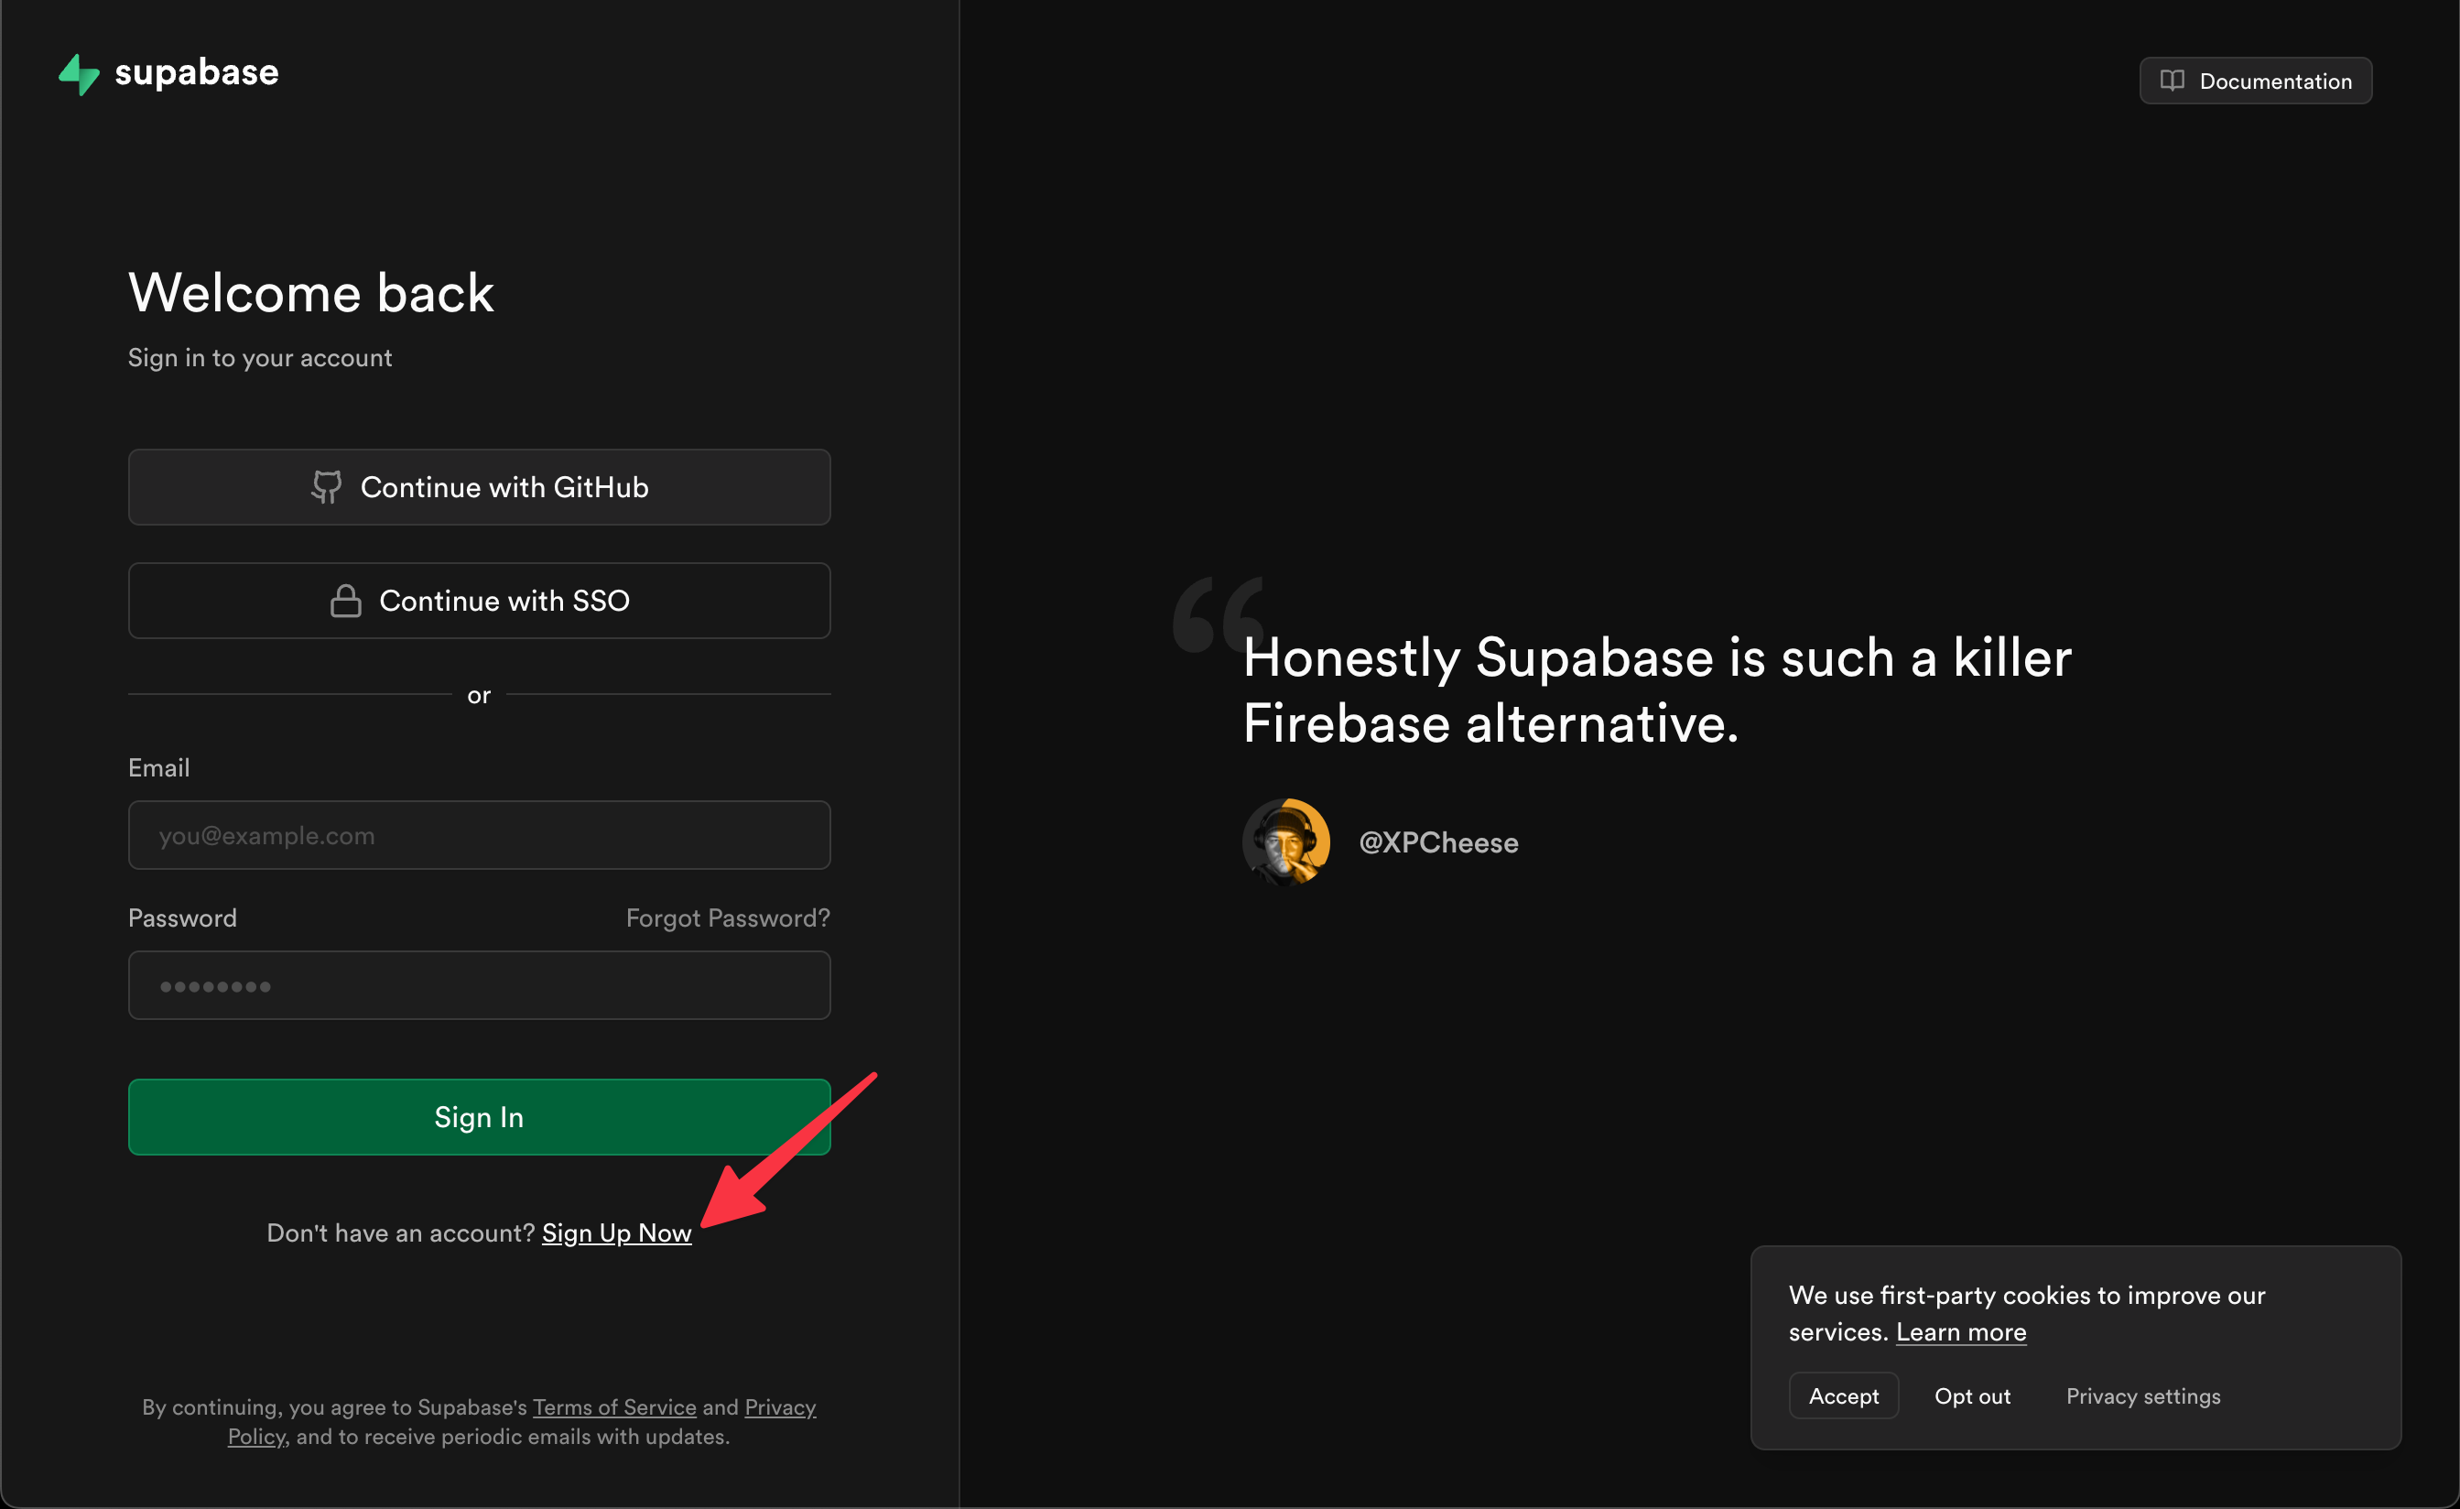
Task: Continue with SSO login
Action: 479,602
